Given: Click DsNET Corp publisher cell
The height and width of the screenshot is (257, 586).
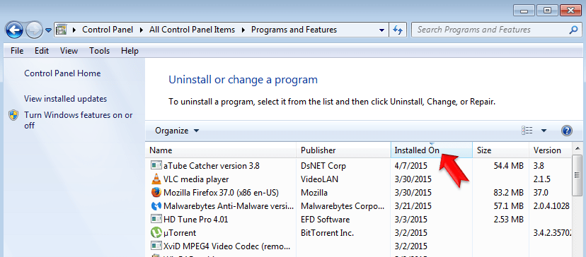Looking at the screenshot, I should coord(323,166).
